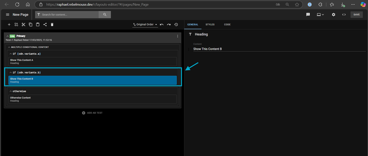
Task: Click the New Page title
Action: [x=20, y=15]
